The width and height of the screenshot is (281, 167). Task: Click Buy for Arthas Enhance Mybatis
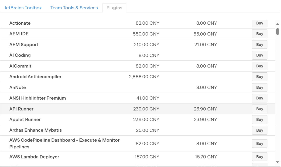[x=259, y=130]
